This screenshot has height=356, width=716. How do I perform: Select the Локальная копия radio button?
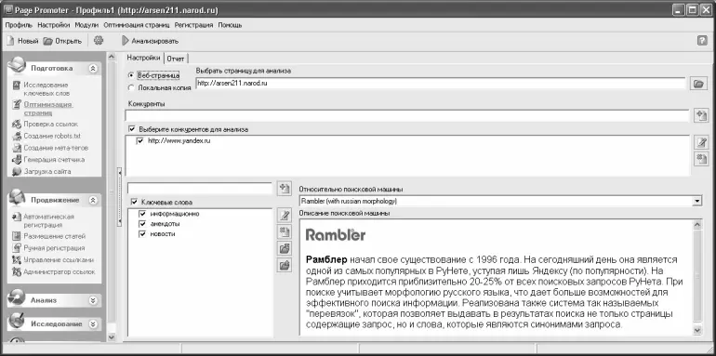point(131,87)
